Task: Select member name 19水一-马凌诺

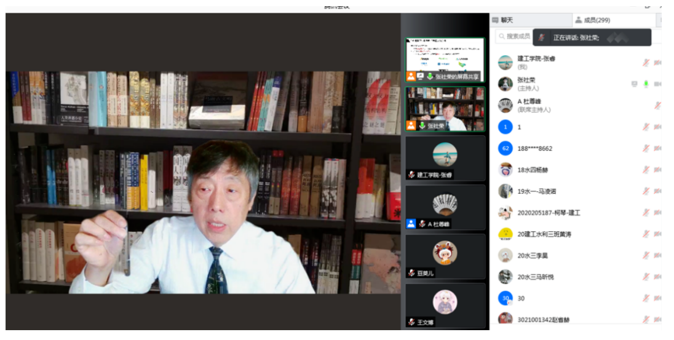Action: tap(536, 191)
